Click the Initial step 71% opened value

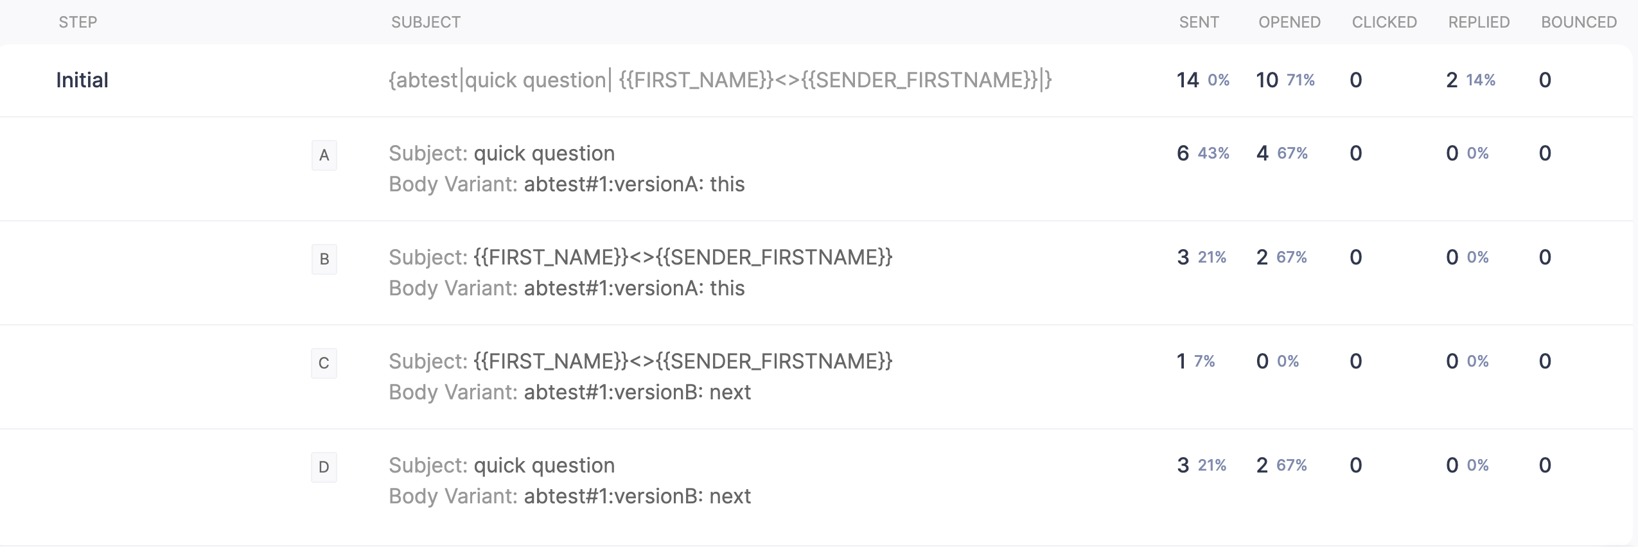pos(1300,80)
